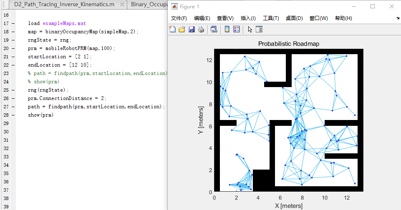Insert Colorbar using toolbar icon

(x=227, y=30)
